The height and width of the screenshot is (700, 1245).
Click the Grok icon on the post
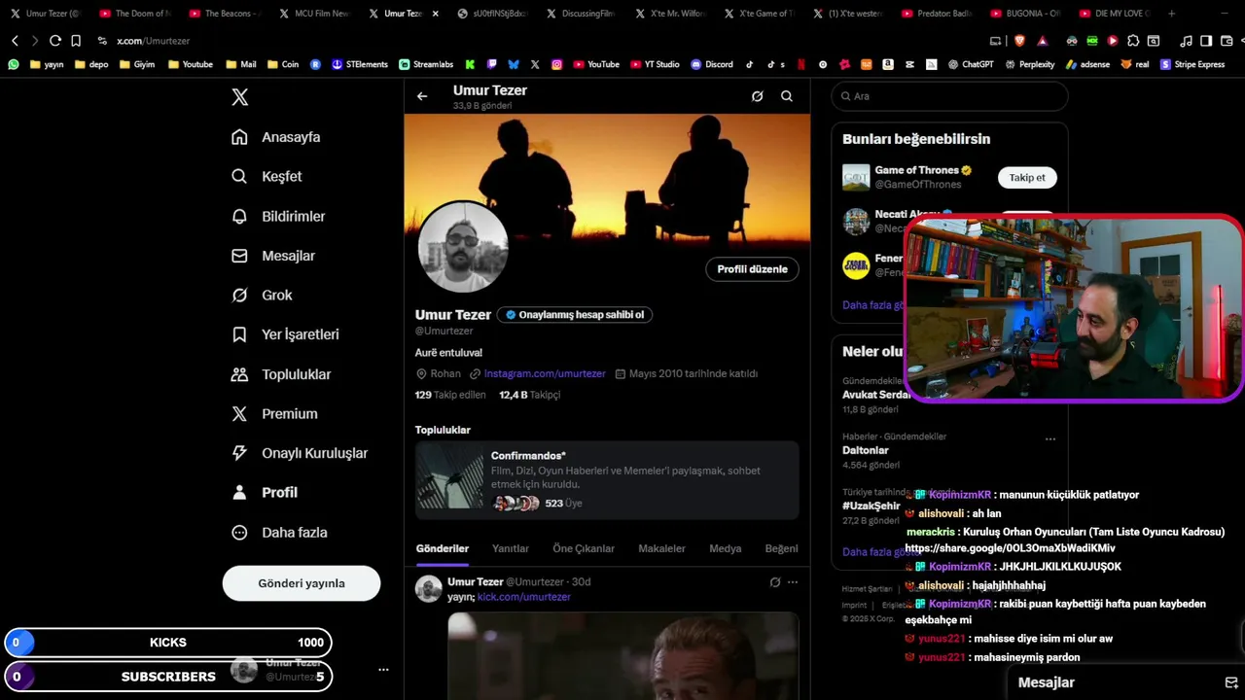(775, 582)
